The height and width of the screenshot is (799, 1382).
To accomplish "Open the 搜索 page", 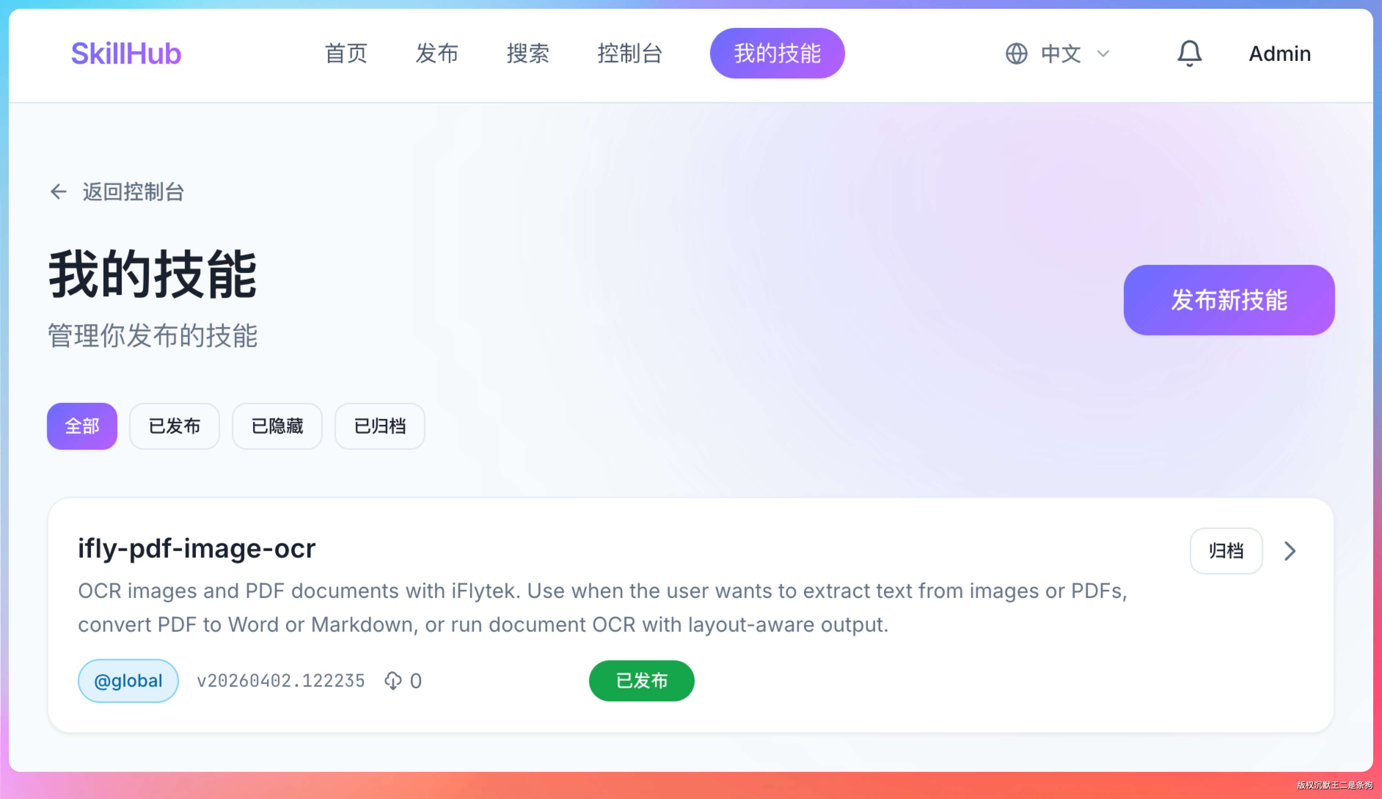I will [x=527, y=54].
